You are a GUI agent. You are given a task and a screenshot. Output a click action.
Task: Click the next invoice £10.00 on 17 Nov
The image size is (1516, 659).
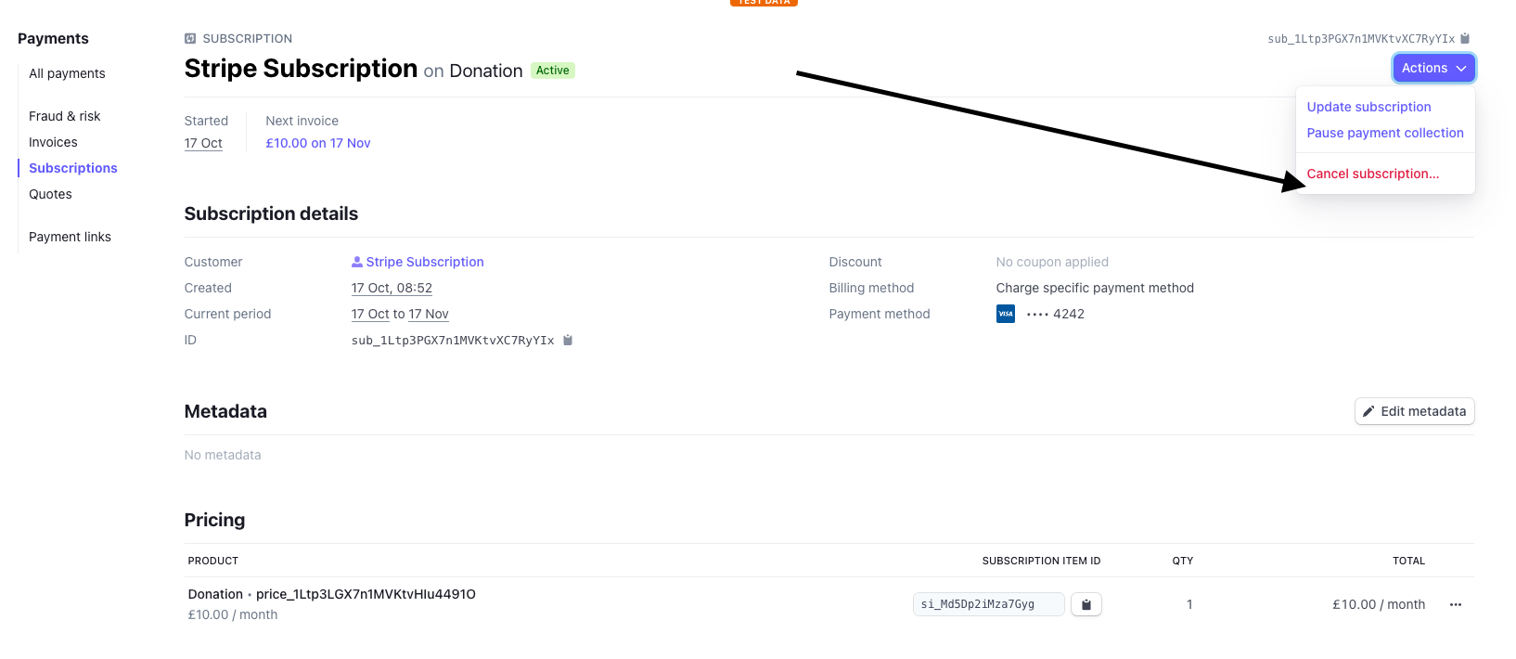[317, 143]
